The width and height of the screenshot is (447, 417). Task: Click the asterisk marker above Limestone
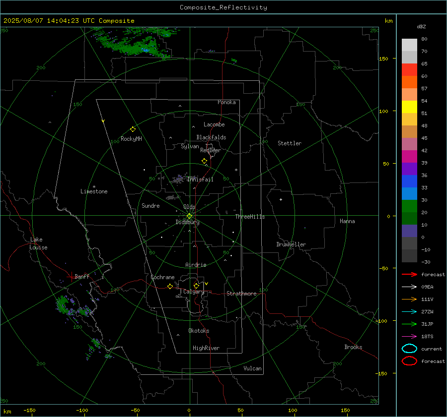pyautogui.click(x=94, y=187)
